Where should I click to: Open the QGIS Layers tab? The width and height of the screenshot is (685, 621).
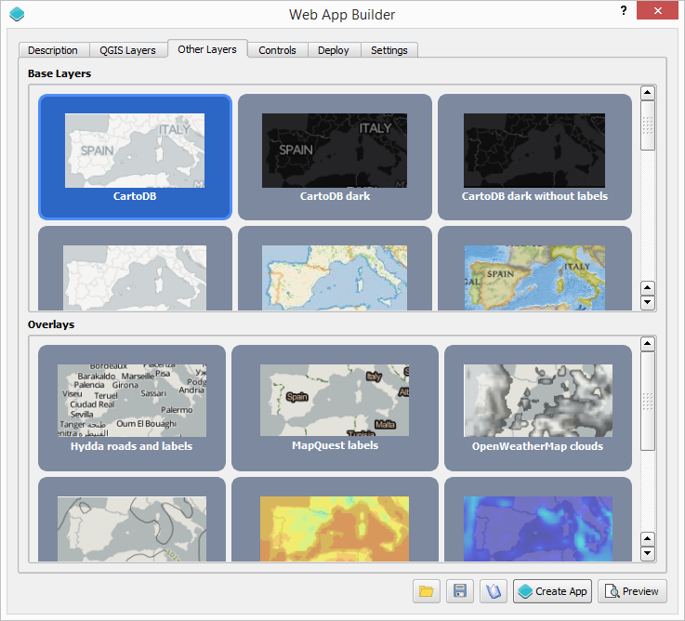(x=128, y=50)
